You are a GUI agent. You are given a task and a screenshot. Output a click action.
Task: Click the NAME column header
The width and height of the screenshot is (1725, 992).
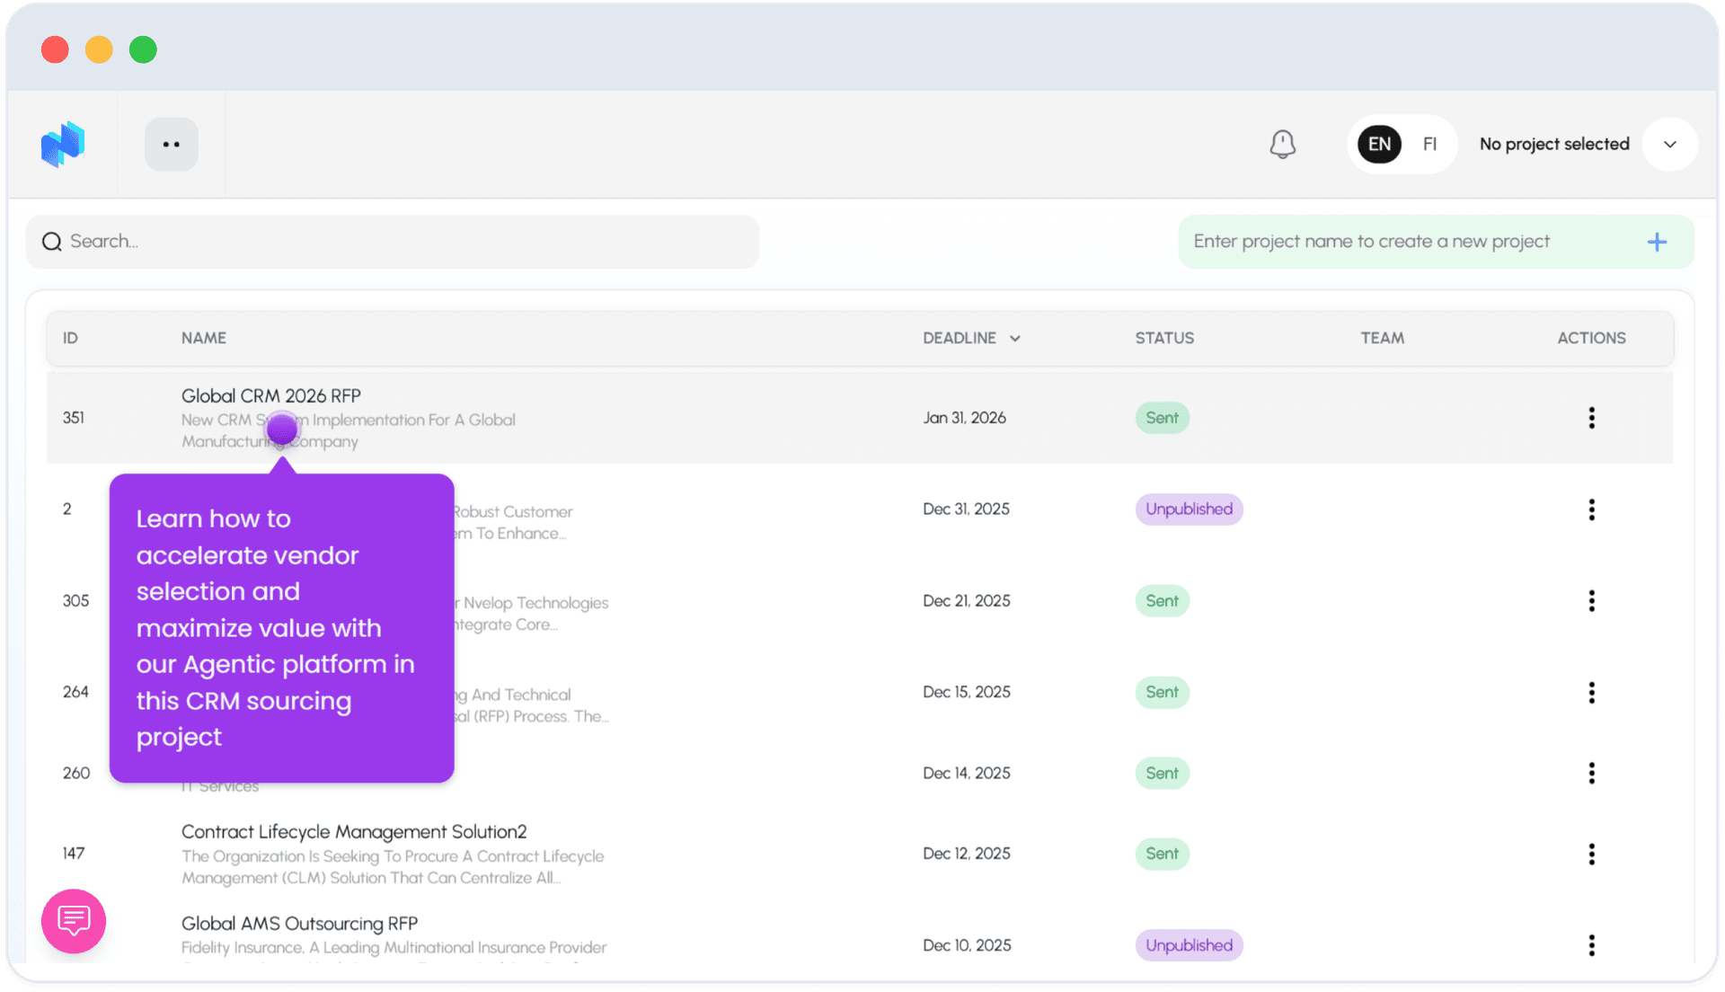point(204,338)
